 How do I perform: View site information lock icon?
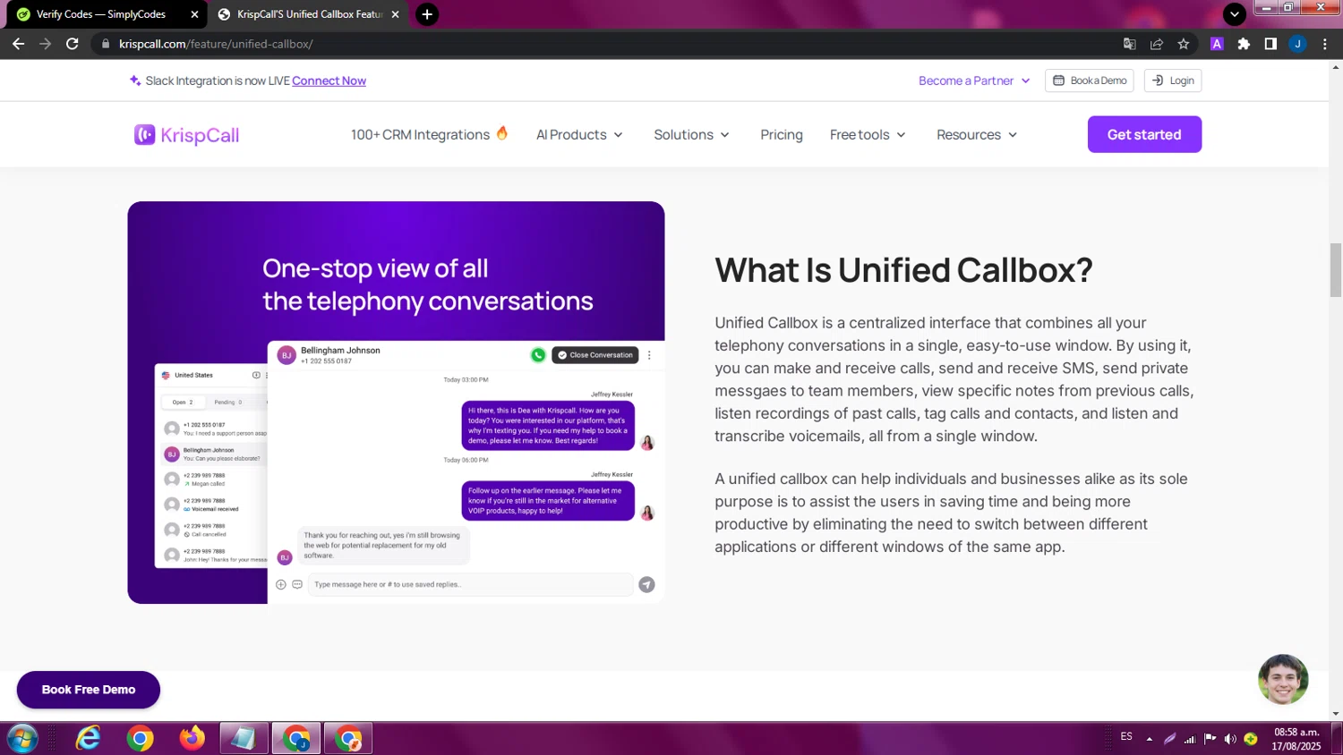click(106, 44)
